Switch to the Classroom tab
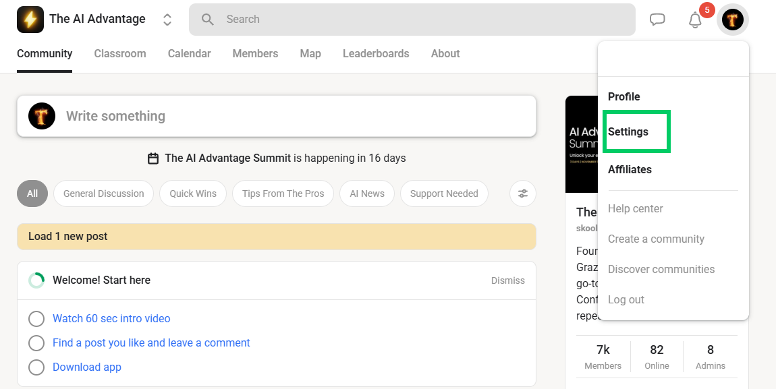The height and width of the screenshot is (389, 776). [x=120, y=53]
